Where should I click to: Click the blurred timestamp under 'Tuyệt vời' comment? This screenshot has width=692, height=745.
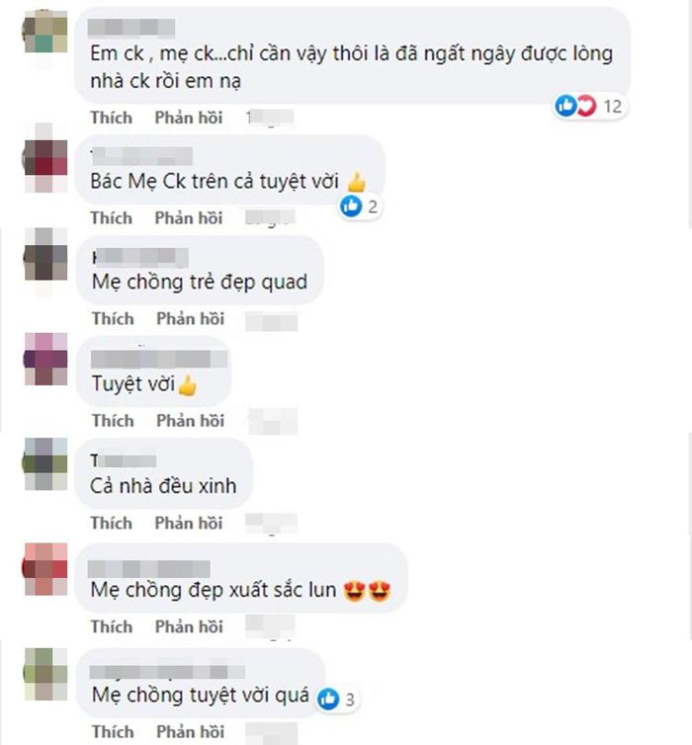click(x=273, y=421)
